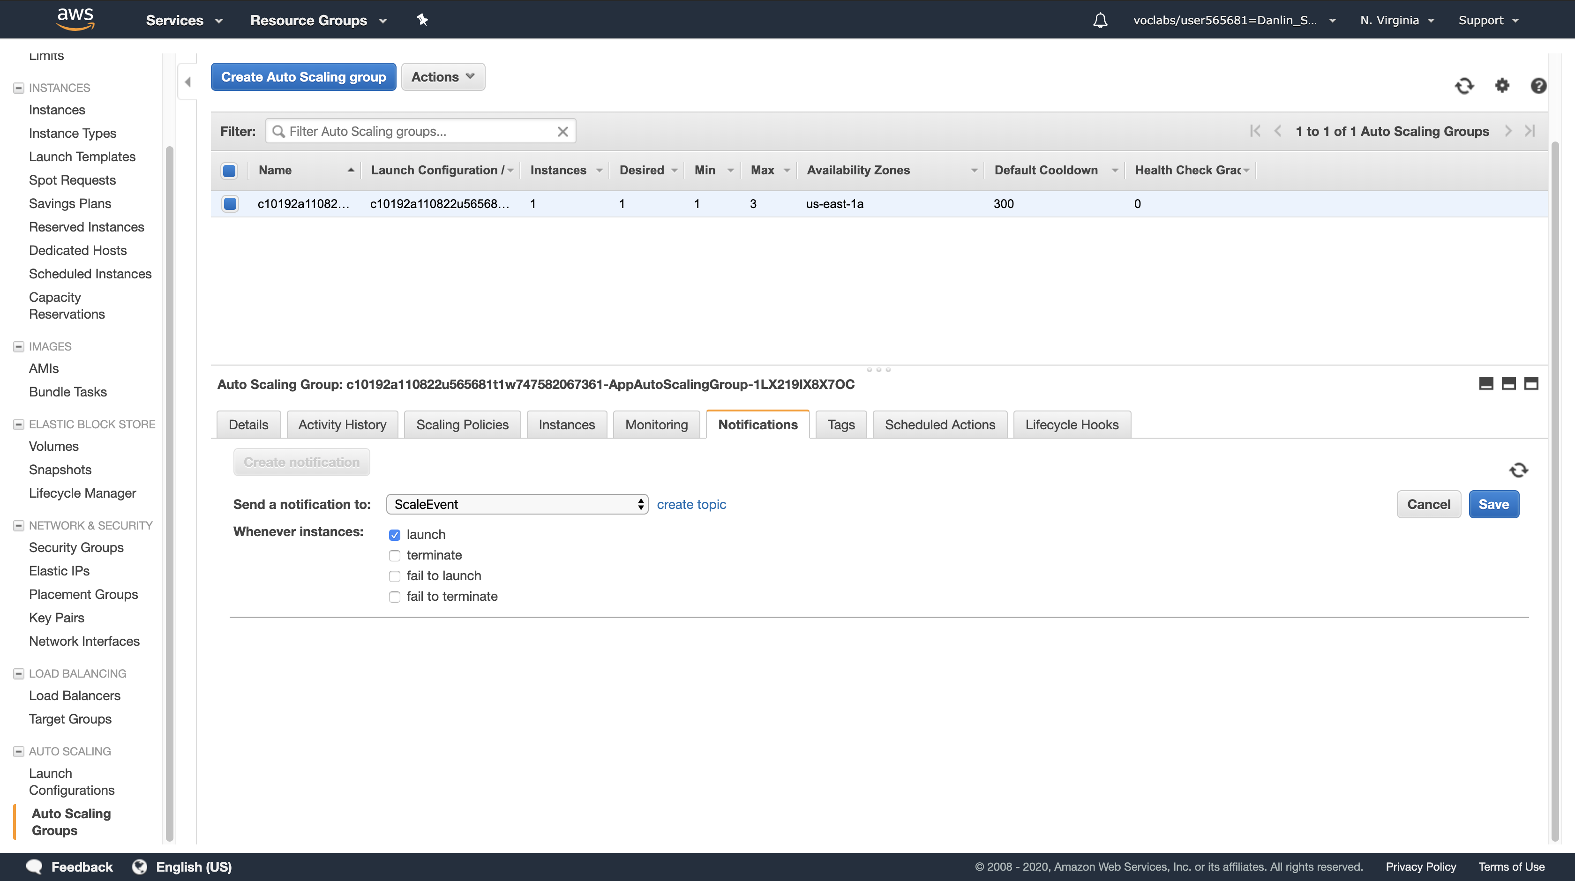Collapse the left navigation pane arrow
The image size is (1575, 881).
coord(187,82)
